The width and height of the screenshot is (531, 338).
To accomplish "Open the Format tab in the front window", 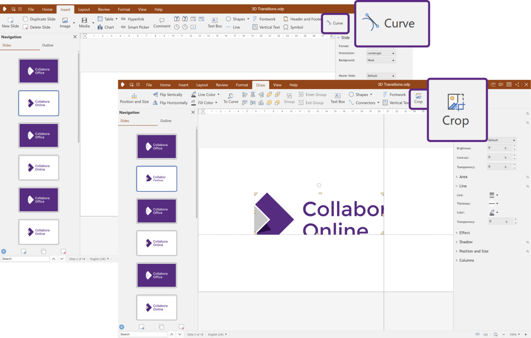I will coord(242,85).
